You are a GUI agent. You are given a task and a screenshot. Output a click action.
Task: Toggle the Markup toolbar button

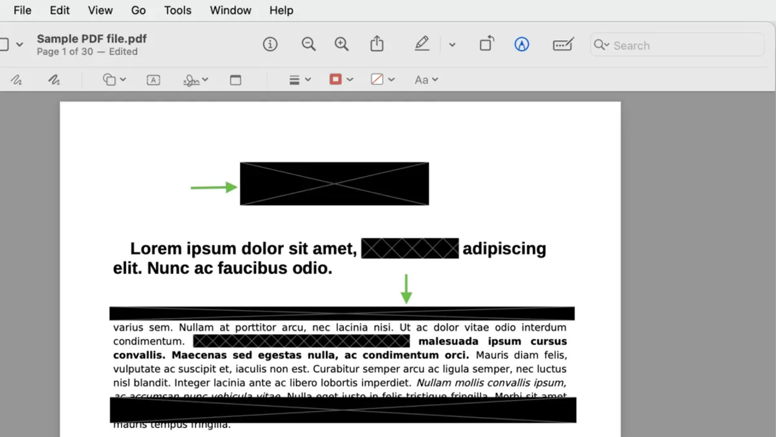[x=522, y=44]
